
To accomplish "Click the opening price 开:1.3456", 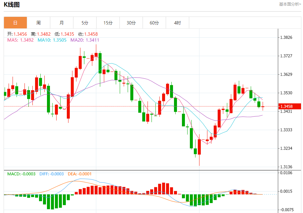I will [x=17, y=34].
